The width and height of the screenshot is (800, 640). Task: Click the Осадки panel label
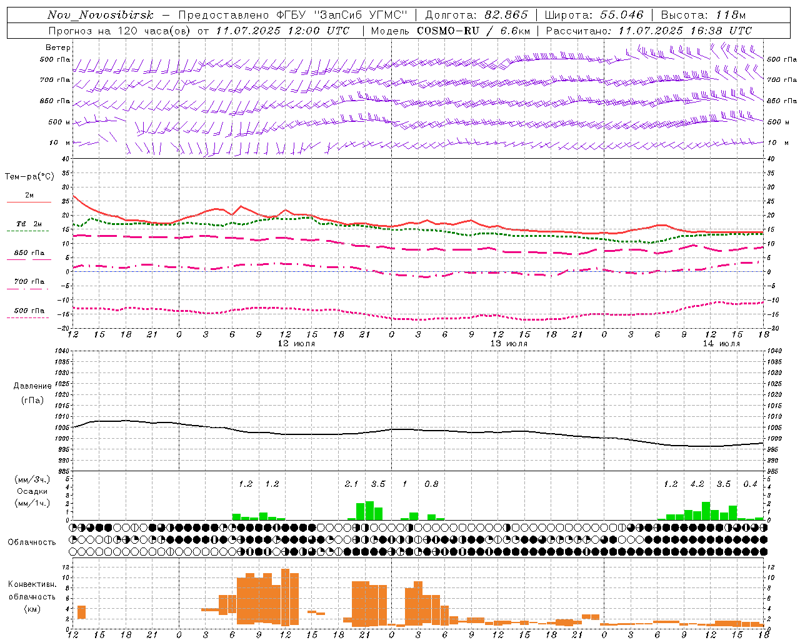coord(32,491)
